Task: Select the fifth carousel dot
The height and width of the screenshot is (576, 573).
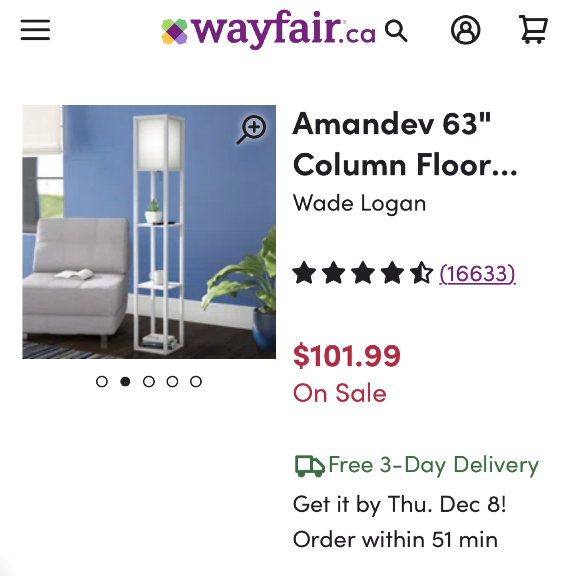Action: tap(196, 382)
